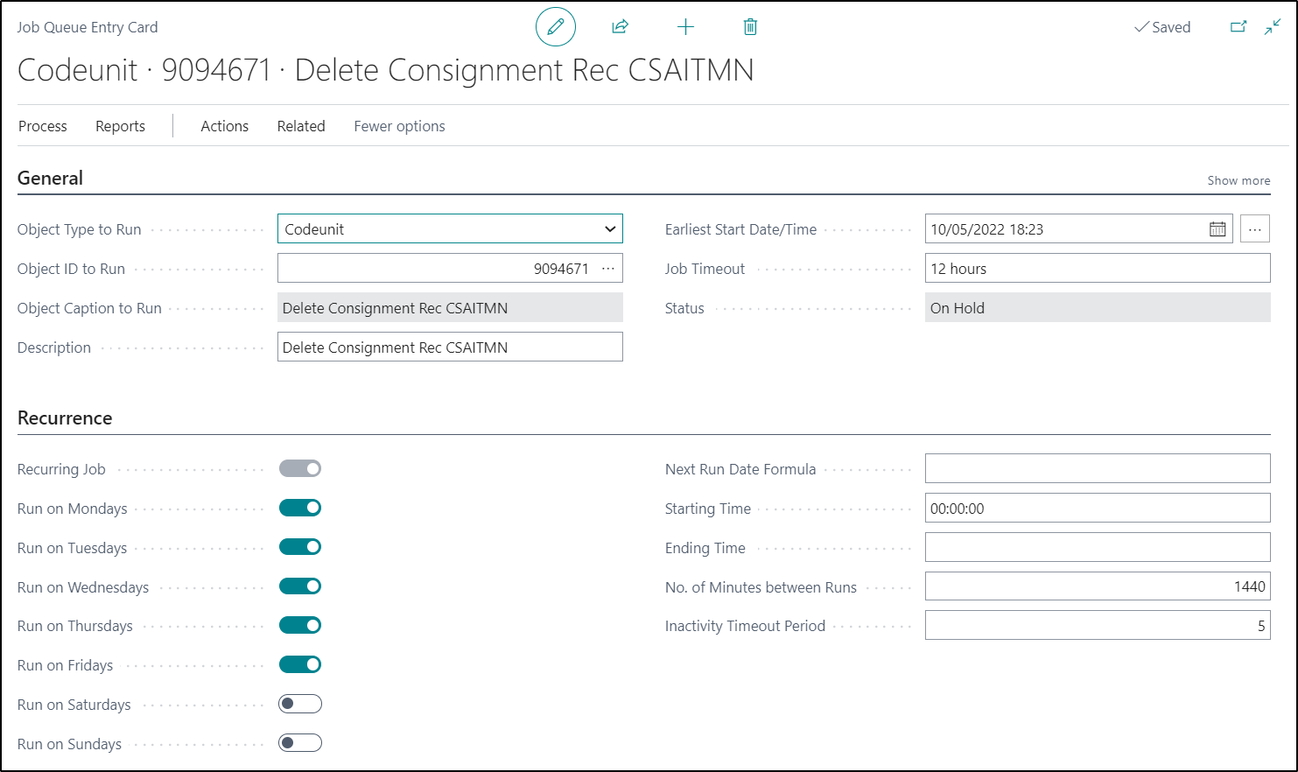The image size is (1298, 772).
Task: Disable Run on Mondays
Action: tap(300, 508)
